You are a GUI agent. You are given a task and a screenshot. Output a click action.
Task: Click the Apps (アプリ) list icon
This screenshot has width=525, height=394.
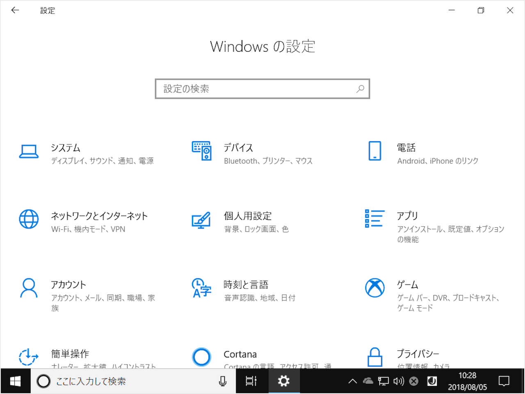[x=375, y=218]
